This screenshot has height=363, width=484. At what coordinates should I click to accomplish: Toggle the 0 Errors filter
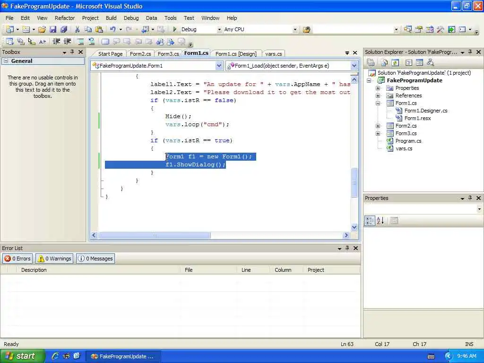(17, 259)
